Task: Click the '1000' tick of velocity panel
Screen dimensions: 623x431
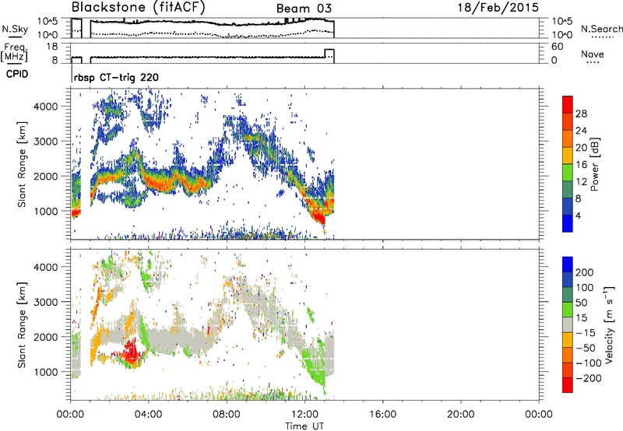Action: point(45,372)
